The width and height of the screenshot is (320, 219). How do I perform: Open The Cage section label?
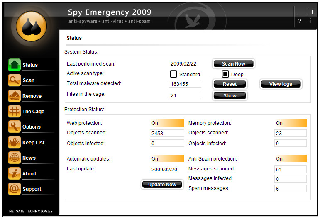(x=33, y=112)
